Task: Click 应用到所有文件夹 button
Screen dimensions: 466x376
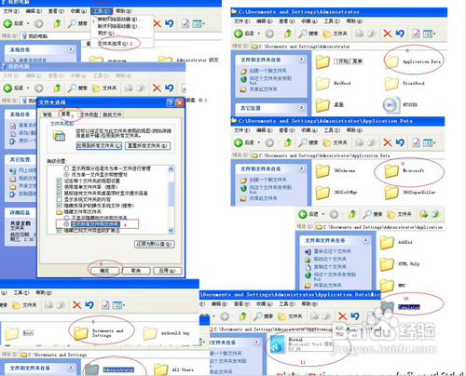Action: point(99,146)
